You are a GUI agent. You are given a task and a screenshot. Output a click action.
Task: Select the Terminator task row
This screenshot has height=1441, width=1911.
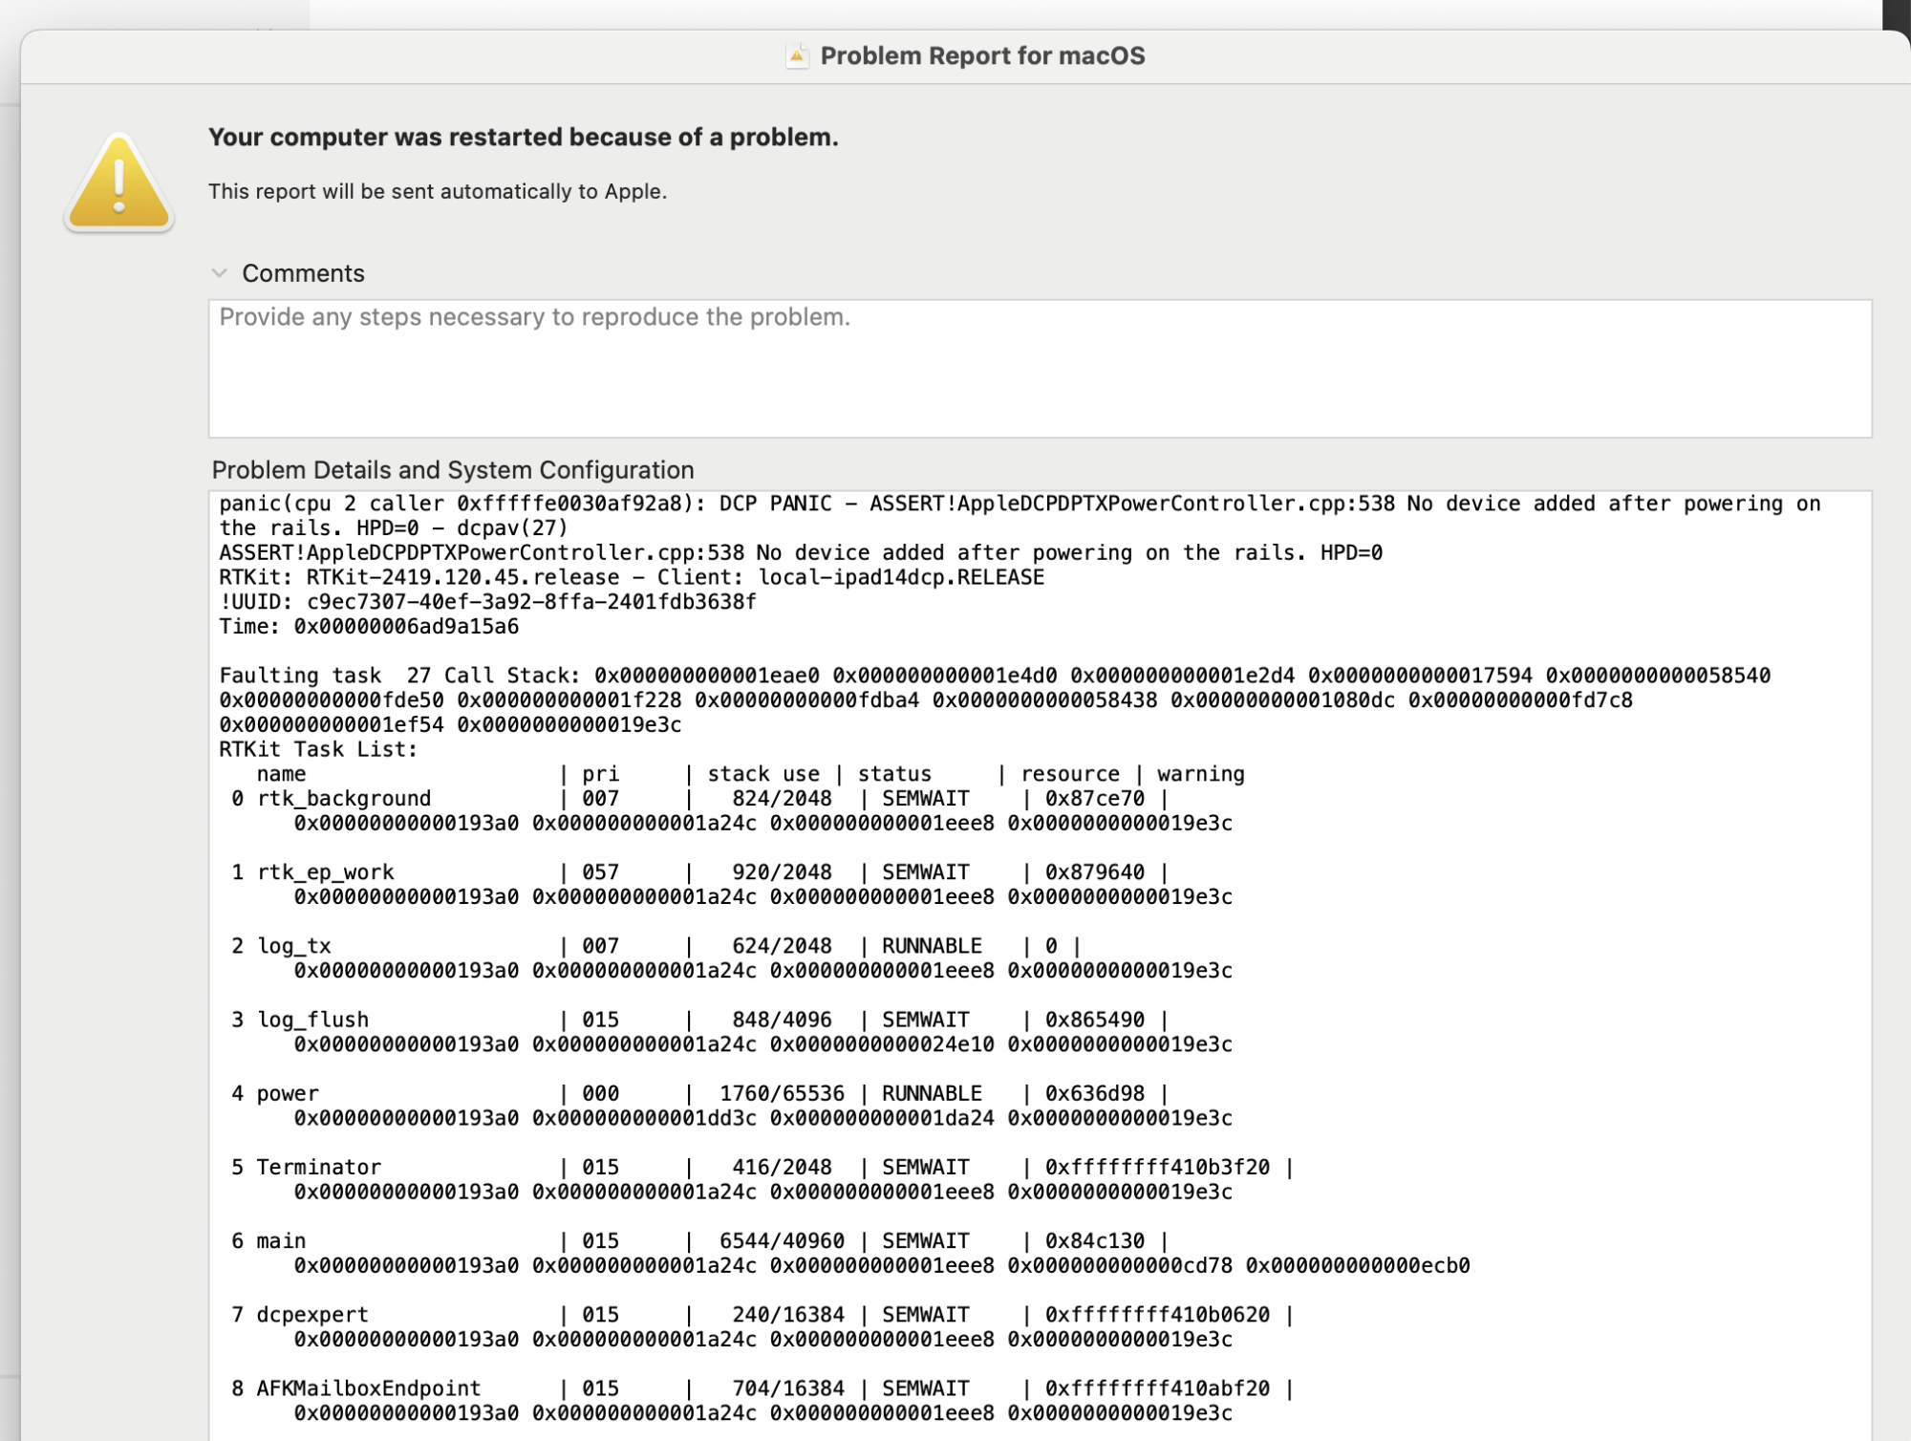coord(318,1167)
